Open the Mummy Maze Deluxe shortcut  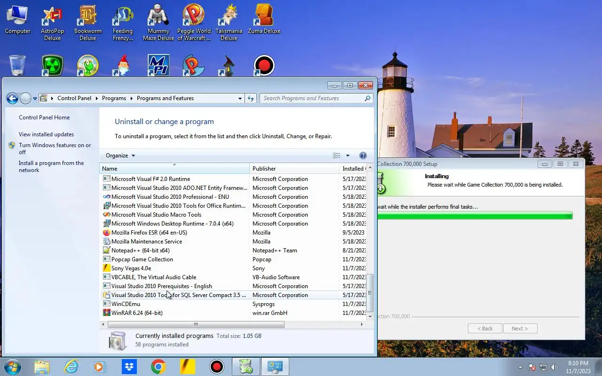(158, 23)
